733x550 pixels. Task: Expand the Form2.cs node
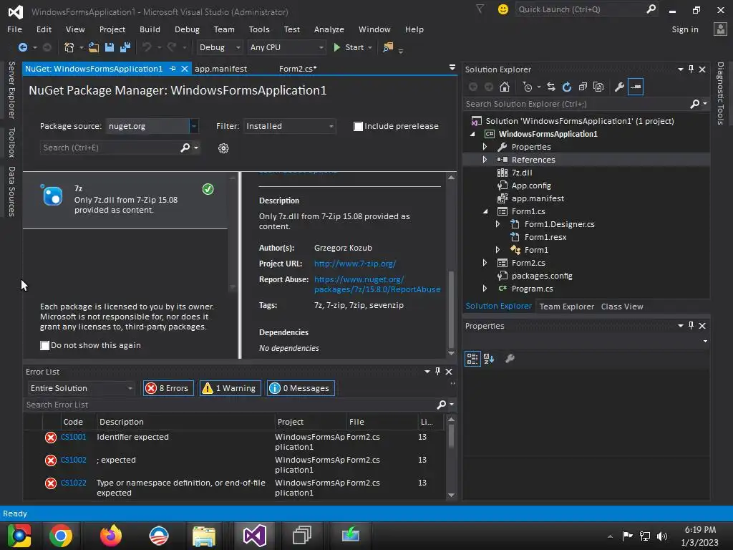tap(485, 263)
